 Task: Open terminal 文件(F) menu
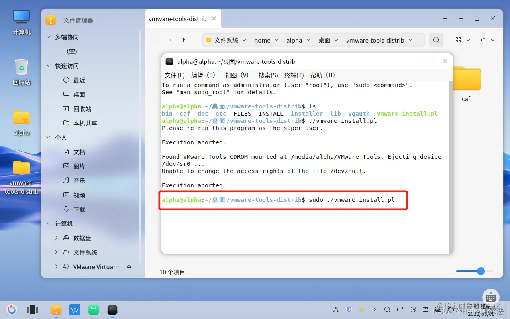point(175,75)
